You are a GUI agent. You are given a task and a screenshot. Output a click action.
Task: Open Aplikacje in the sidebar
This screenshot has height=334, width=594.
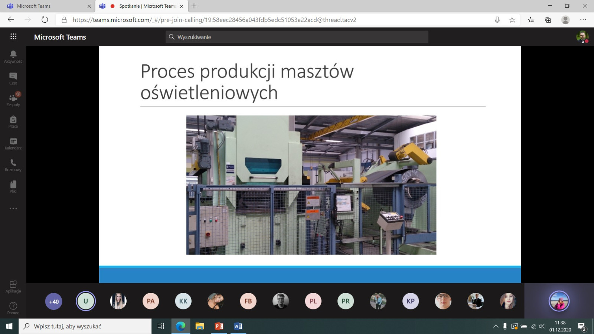coord(13,286)
